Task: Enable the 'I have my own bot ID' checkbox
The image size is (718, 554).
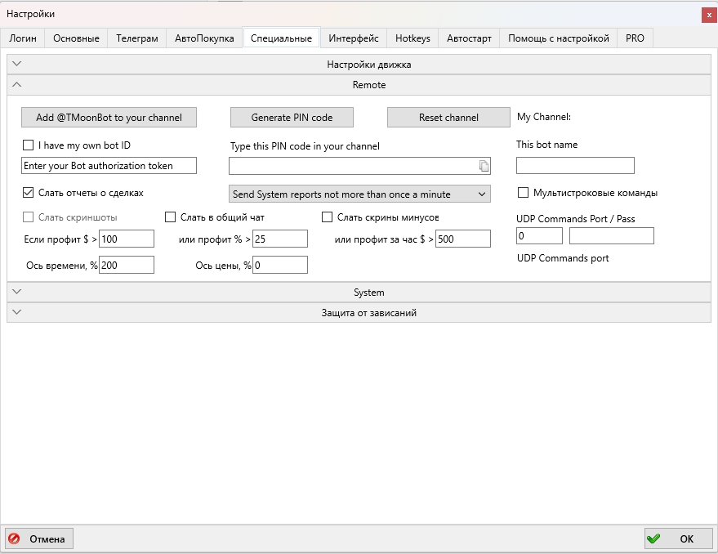Action: click(29, 145)
